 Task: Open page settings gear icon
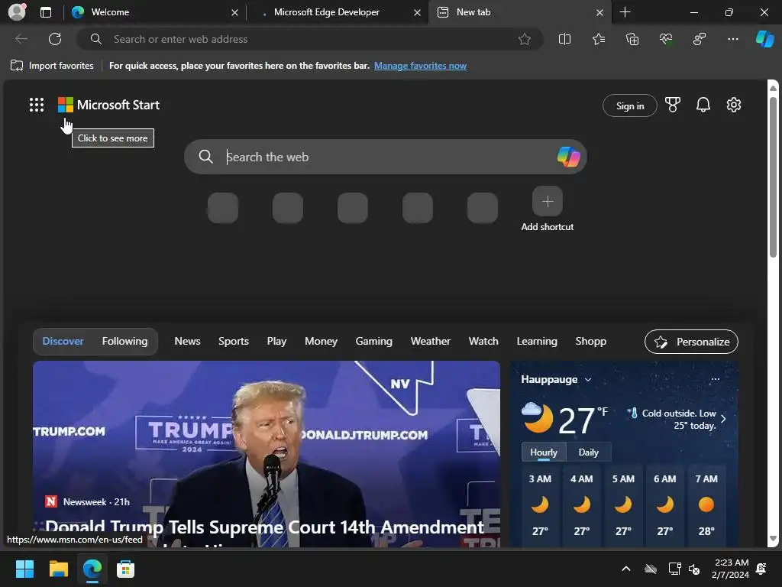(734, 105)
